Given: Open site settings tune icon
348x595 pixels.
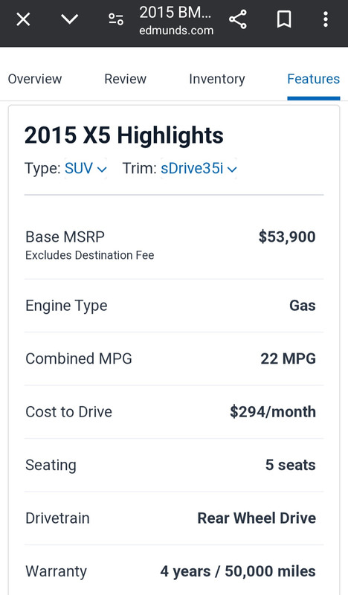Looking at the screenshot, I should (116, 19).
